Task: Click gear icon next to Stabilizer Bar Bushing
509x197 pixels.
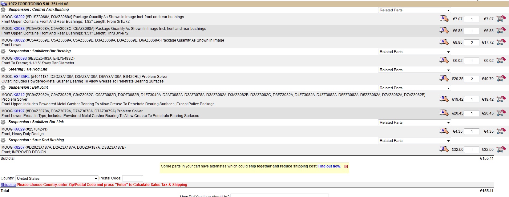Action: point(3,51)
